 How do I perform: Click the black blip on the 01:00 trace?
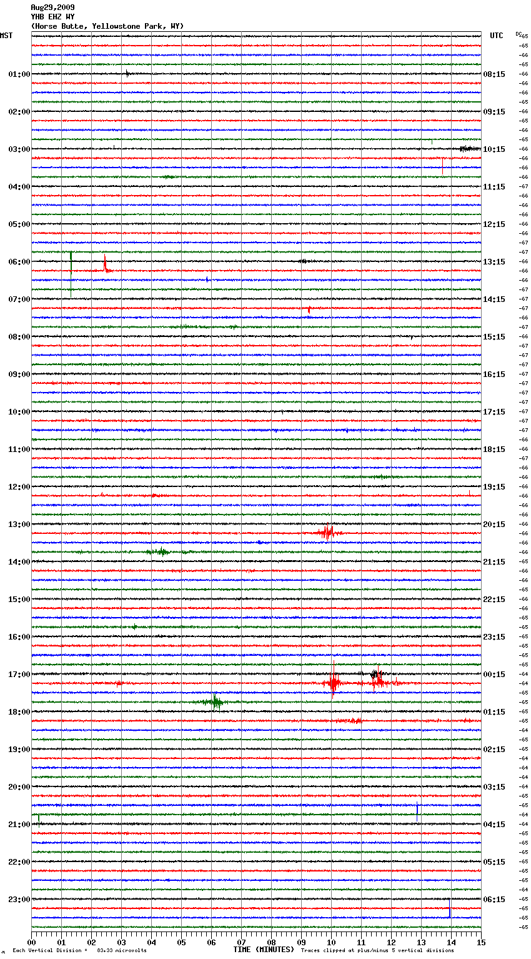coord(127,73)
